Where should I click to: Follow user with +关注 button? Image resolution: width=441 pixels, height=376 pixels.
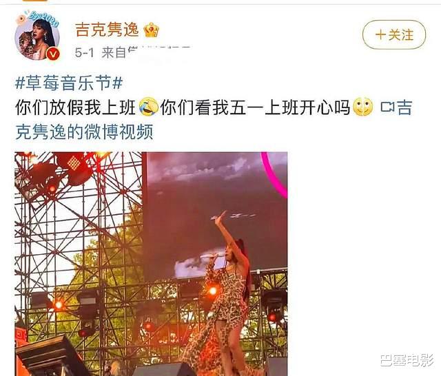click(394, 35)
